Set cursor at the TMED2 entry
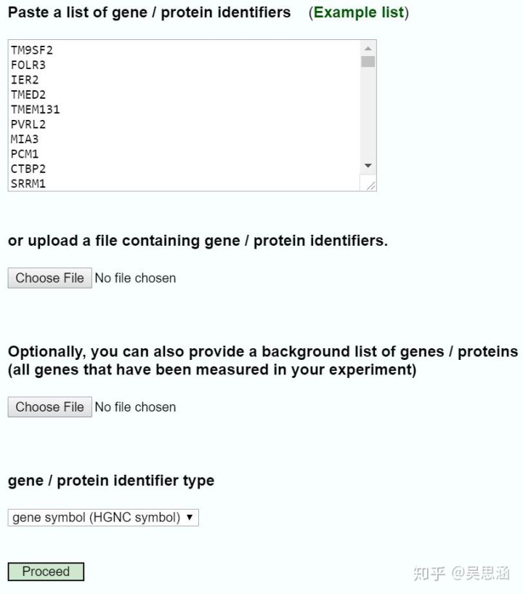This screenshot has height=594, width=523. pyautogui.click(x=28, y=95)
